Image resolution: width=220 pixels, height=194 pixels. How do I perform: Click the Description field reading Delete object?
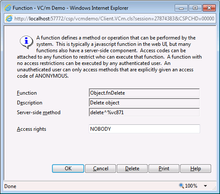click(144, 103)
